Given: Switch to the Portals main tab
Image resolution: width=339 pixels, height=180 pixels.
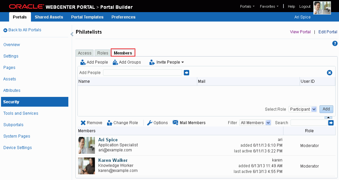Looking at the screenshot, I should click(x=20, y=17).
